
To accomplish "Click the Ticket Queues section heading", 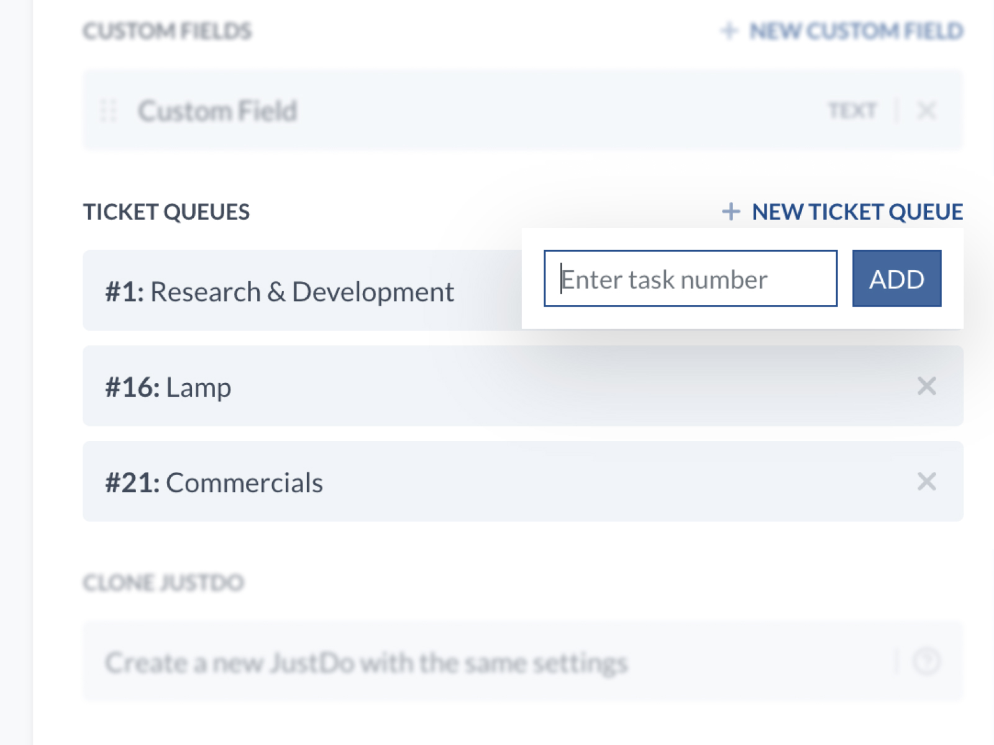I will pyautogui.click(x=166, y=212).
